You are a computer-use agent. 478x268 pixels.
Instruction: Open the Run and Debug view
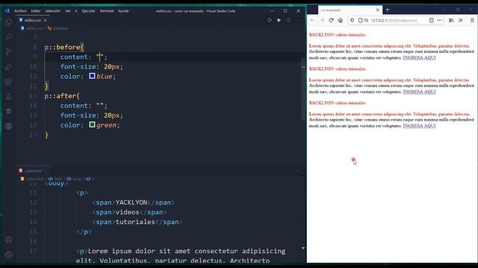click(x=8, y=66)
